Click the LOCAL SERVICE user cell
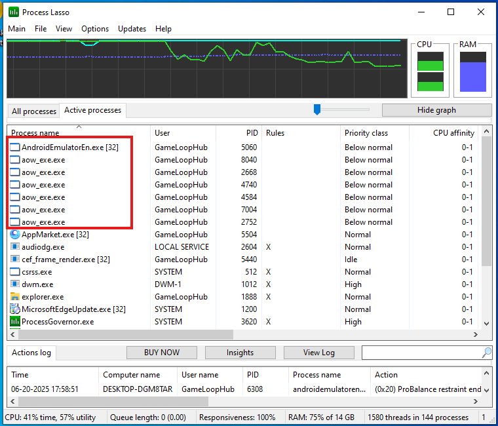The image size is (498, 426). coord(182,247)
